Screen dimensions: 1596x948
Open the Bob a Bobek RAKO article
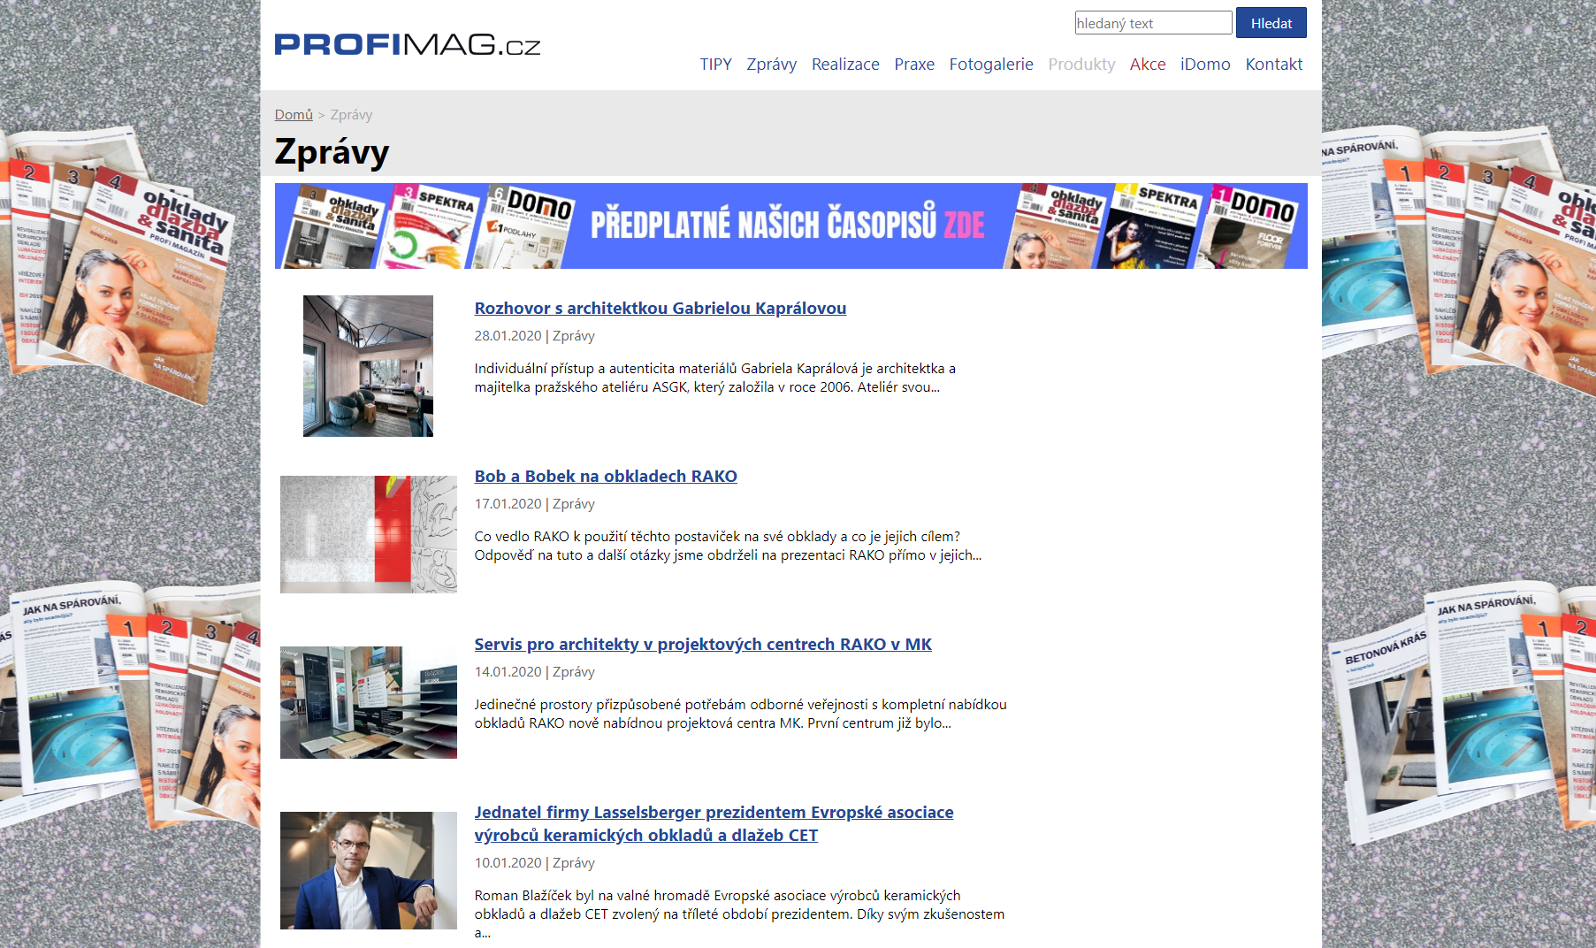click(x=605, y=477)
